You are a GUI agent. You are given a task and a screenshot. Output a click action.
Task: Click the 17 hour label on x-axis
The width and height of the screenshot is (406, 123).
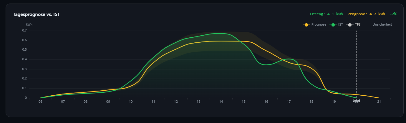click(289, 102)
